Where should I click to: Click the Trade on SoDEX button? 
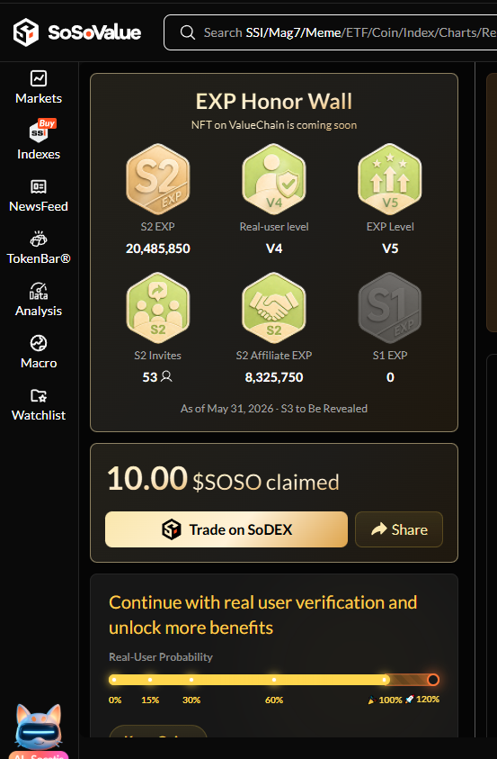click(226, 529)
